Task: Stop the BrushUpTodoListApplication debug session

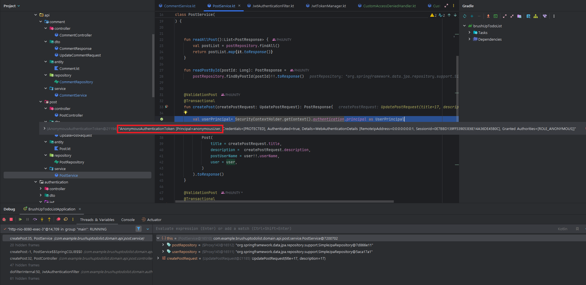Action: click(11, 219)
